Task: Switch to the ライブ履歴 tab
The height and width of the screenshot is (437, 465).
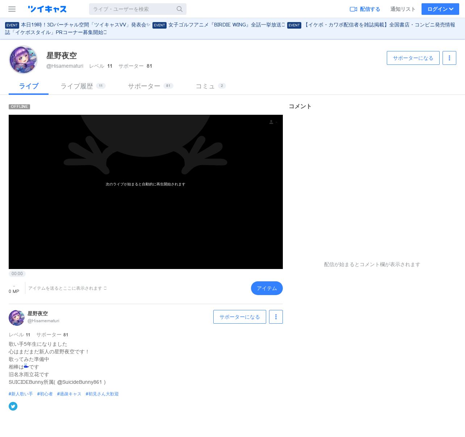Action: click(83, 86)
